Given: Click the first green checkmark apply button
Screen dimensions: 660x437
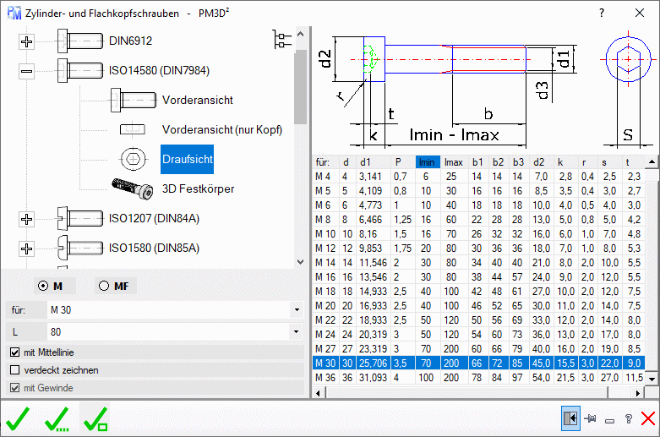Looking at the screenshot, I should [17, 418].
